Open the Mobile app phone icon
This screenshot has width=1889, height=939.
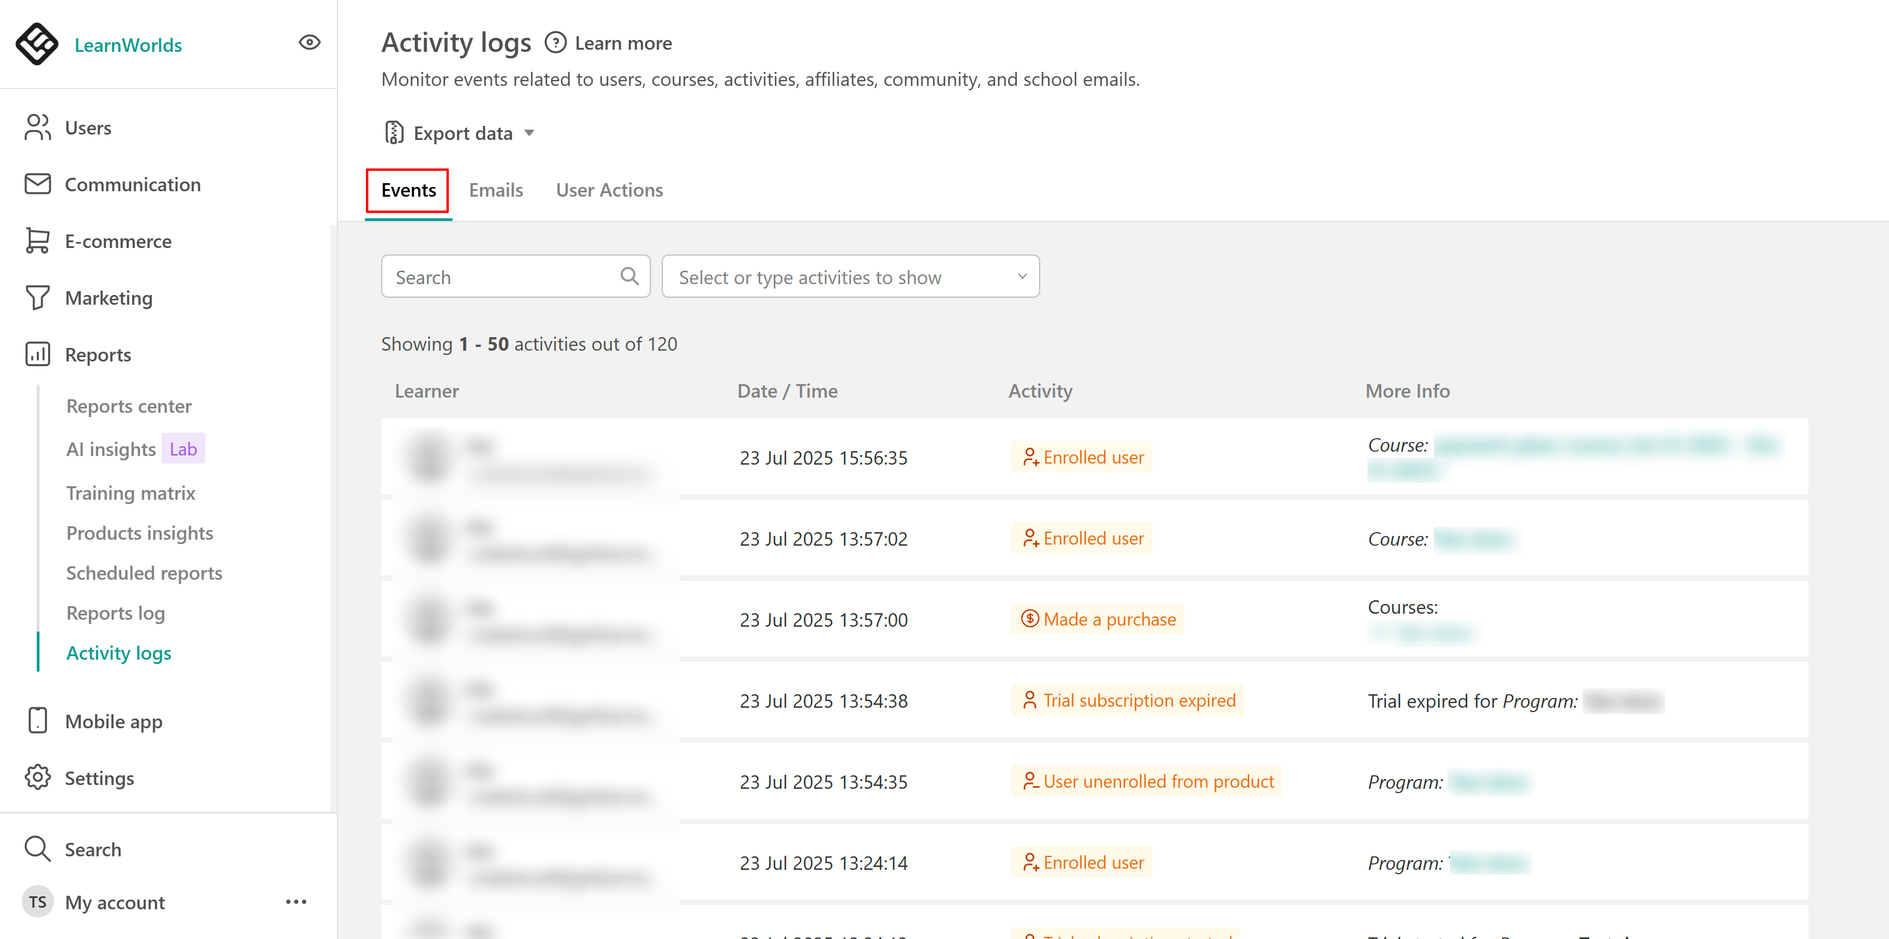[x=37, y=721]
